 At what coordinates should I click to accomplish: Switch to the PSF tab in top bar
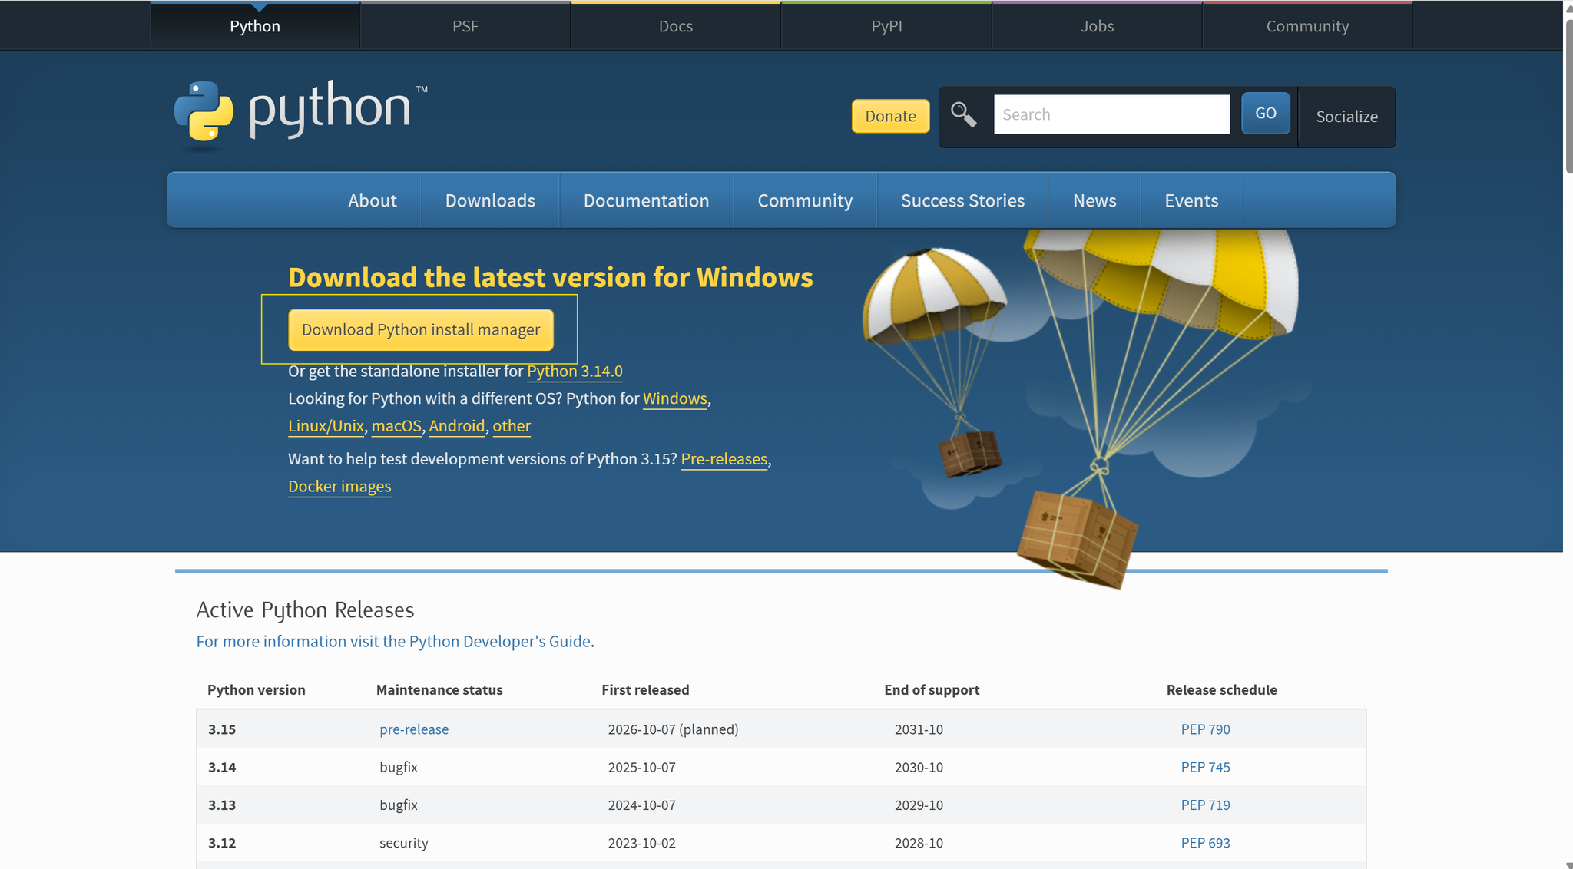point(465,25)
